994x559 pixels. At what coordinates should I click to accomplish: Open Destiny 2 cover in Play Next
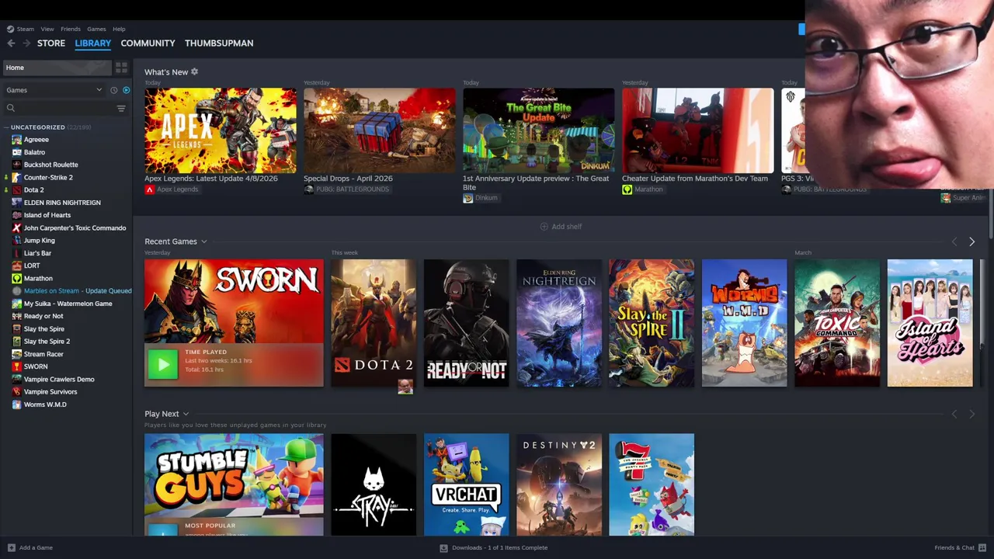click(x=559, y=484)
